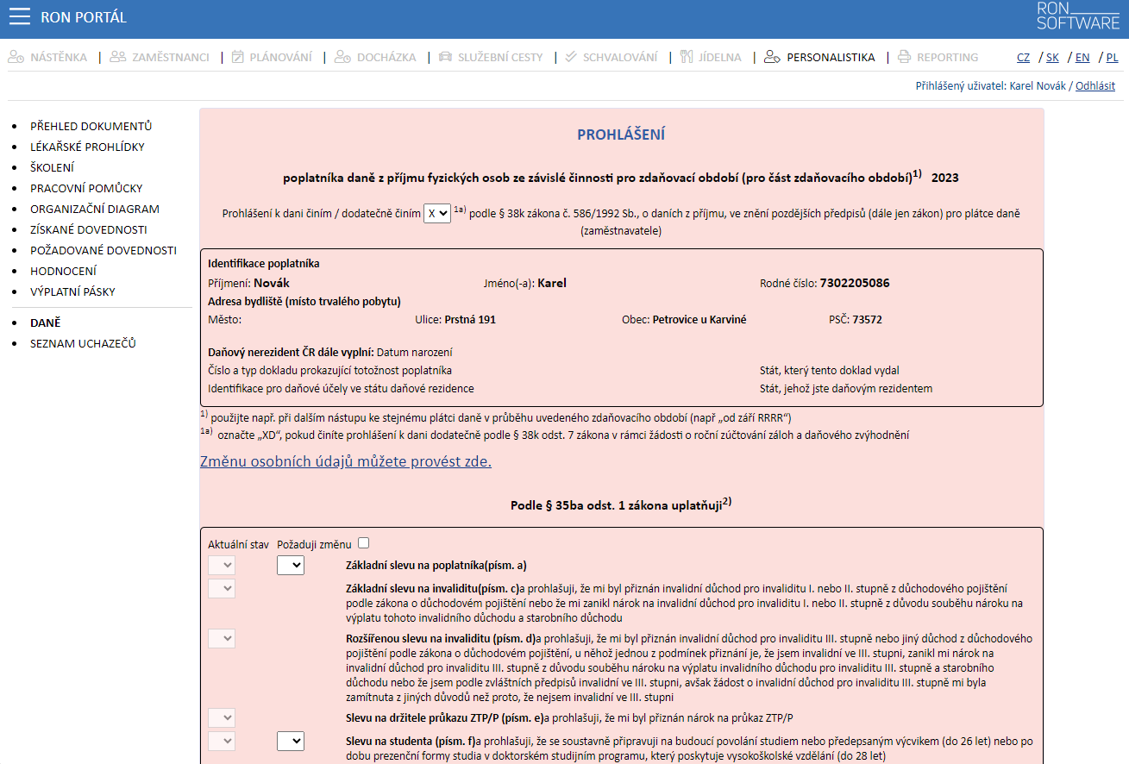Switch language to SK

[1052, 58]
